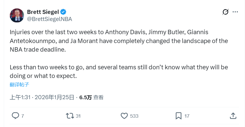
Task: Open Brett Siegel's profile picture
Action: (17, 15)
